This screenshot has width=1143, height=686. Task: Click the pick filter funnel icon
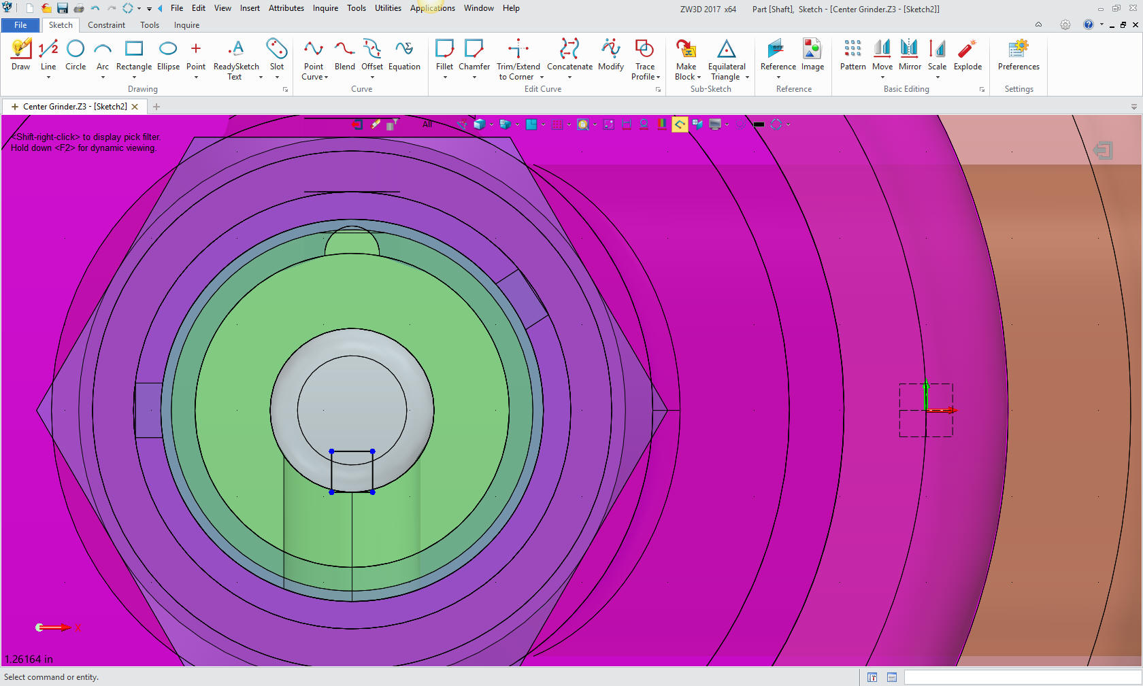(x=393, y=124)
